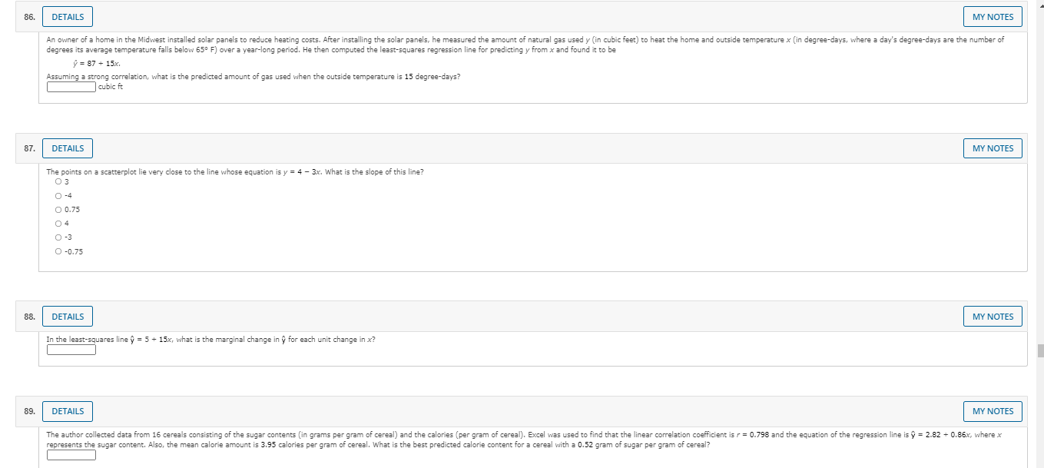Open MY NOTES for question 89
This screenshot has height=468, width=1044.
tap(993, 411)
